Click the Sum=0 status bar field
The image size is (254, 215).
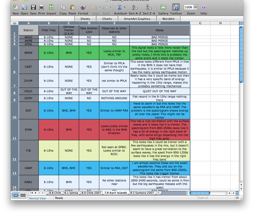click(x=216, y=198)
